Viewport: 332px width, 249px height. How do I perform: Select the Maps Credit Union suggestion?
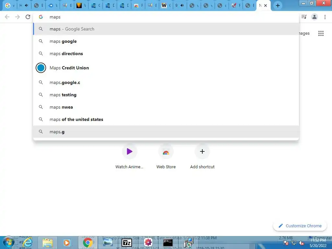coord(166,68)
